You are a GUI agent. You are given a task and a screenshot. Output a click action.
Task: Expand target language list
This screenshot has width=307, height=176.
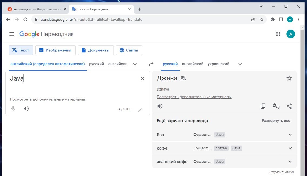pyautogui.click(x=240, y=64)
